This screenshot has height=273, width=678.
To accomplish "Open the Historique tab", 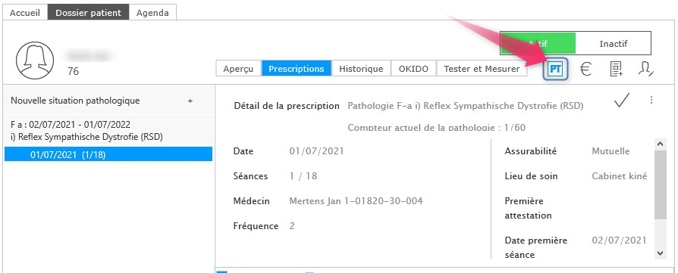I will point(361,69).
